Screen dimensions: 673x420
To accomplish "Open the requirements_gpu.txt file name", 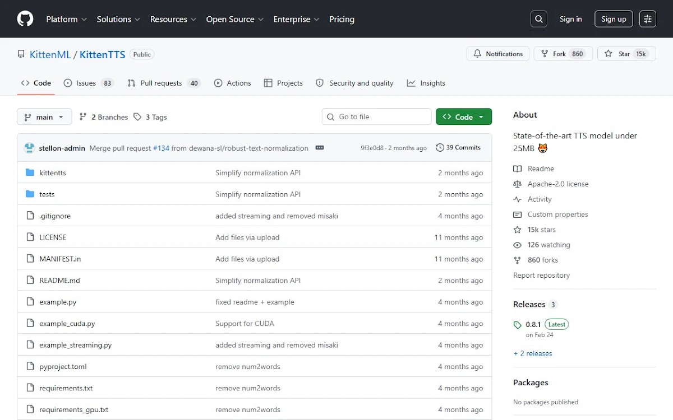I will tap(74, 409).
